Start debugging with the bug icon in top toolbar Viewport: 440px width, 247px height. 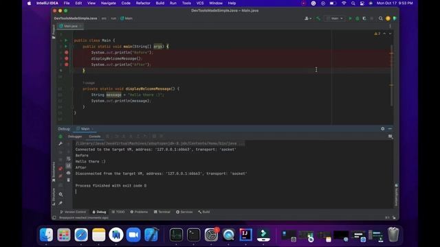pyautogui.click(x=357, y=19)
